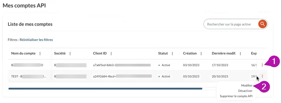Open column options for Statut

click(172, 53)
